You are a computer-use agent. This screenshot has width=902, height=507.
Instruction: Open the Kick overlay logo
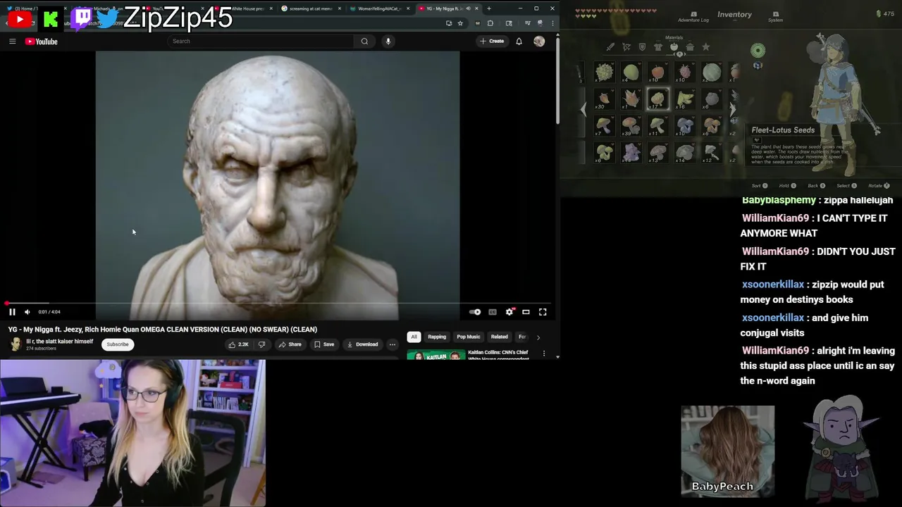(x=51, y=19)
